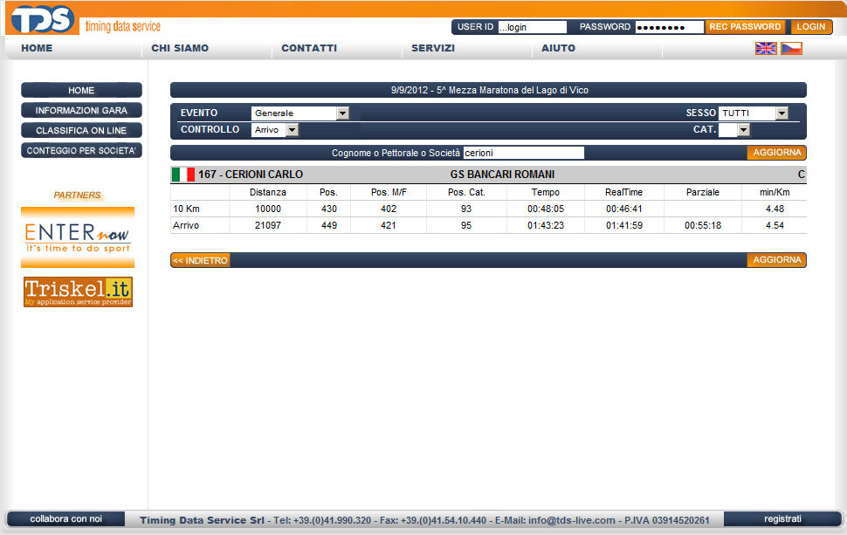The height and width of the screenshot is (535, 847).
Task: Open the Triskel.it partner logo
Action: coord(78,292)
